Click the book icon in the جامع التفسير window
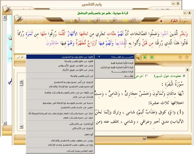Viewport: 194px width, 154px height. 7,9
